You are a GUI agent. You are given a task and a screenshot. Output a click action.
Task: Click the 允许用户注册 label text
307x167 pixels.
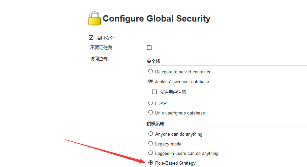click(x=173, y=92)
